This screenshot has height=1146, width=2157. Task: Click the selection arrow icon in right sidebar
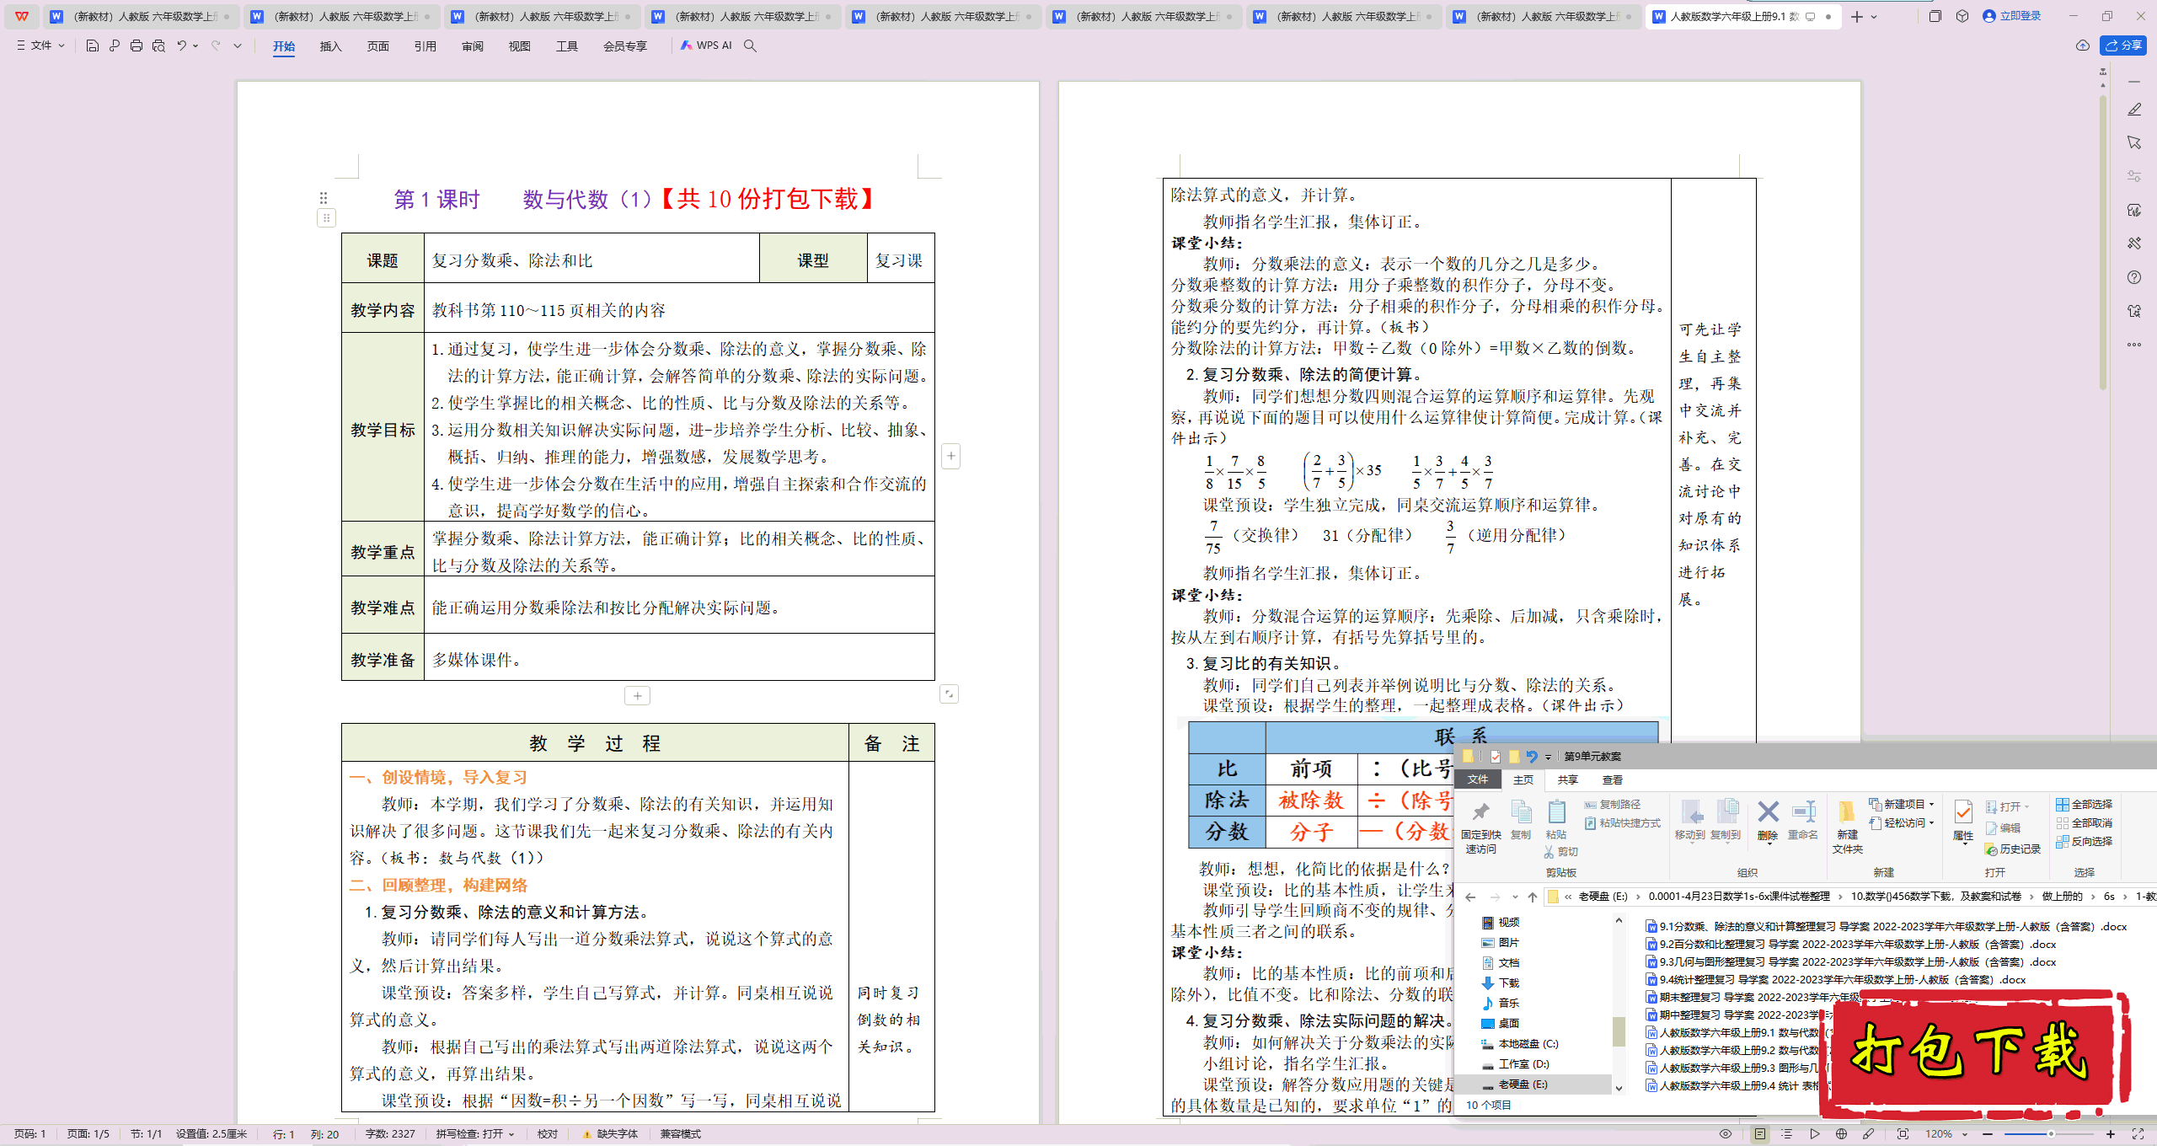tap(2134, 142)
